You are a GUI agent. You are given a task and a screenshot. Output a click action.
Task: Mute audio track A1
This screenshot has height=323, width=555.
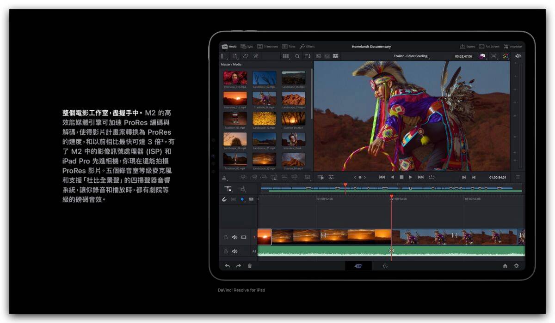[x=234, y=251]
